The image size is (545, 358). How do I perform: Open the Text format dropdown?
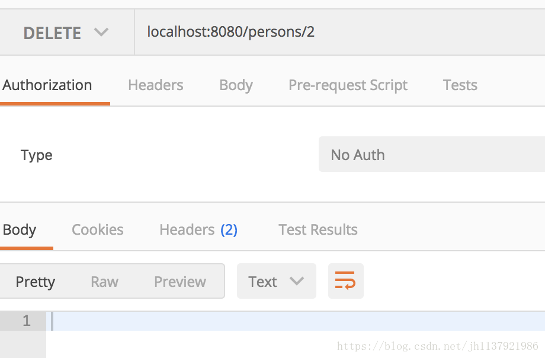(276, 281)
